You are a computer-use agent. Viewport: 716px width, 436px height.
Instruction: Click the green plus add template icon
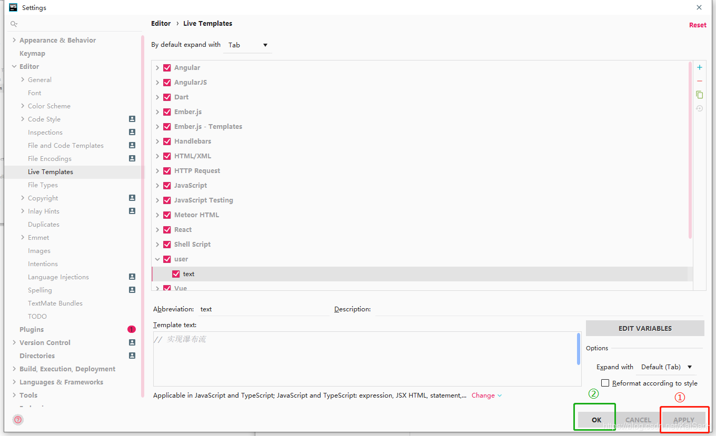[700, 67]
